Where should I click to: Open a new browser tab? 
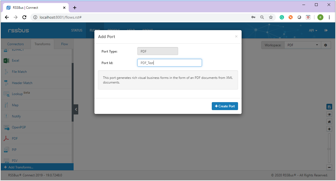[75, 8]
